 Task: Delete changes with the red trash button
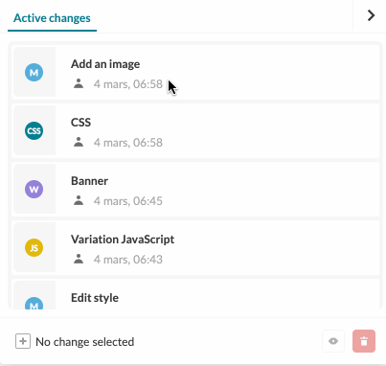(364, 341)
